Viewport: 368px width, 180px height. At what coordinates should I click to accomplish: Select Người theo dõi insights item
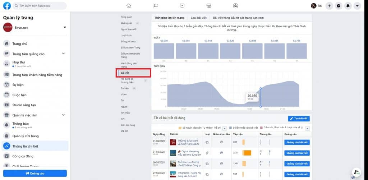coord(128,29)
